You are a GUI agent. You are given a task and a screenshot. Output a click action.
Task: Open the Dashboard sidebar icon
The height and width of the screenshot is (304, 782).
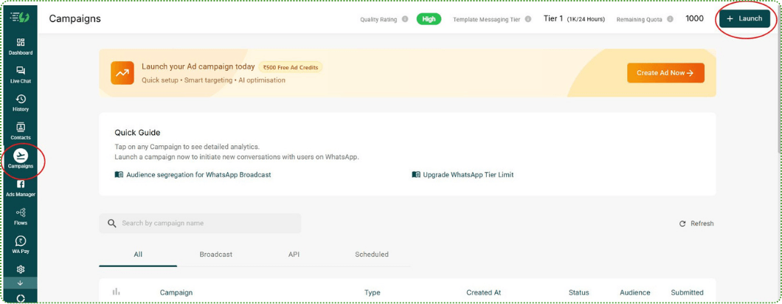click(21, 46)
